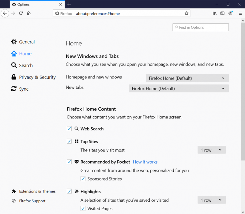Image resolution: width=245 pixels, height=214 pixels.
Task: Click the 'Firefox Home Content' heading
Action: (91, 109)
